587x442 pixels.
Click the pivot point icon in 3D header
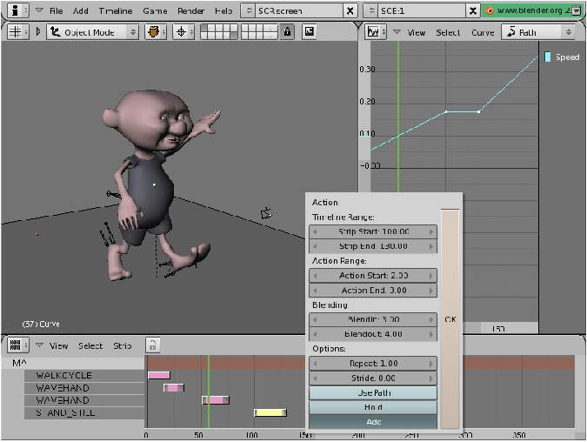(x=183, y=31)
